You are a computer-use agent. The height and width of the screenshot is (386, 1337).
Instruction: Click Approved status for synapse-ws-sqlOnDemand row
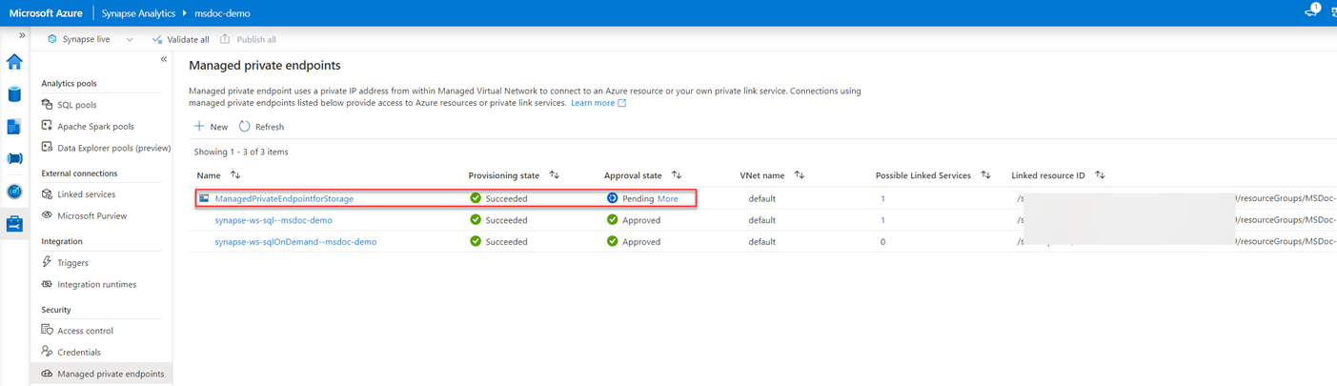point(634,242)
